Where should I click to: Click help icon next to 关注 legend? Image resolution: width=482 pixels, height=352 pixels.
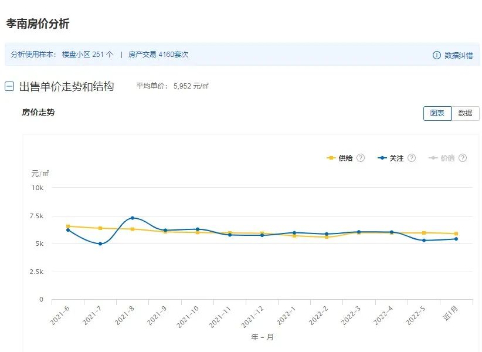coord(412,158)
